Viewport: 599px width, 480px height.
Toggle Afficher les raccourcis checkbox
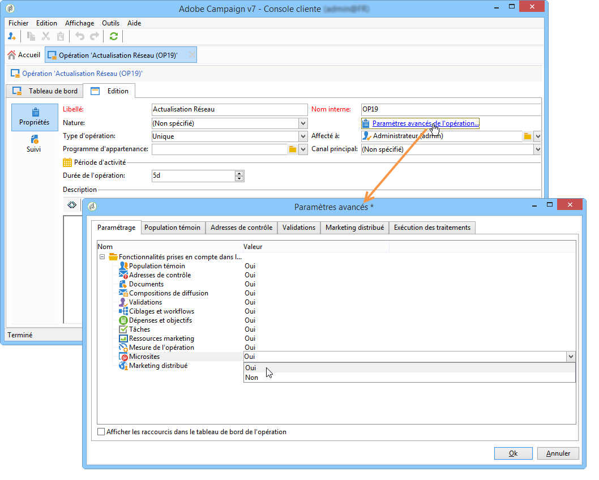pyautogui.click(x=101, y=432)
